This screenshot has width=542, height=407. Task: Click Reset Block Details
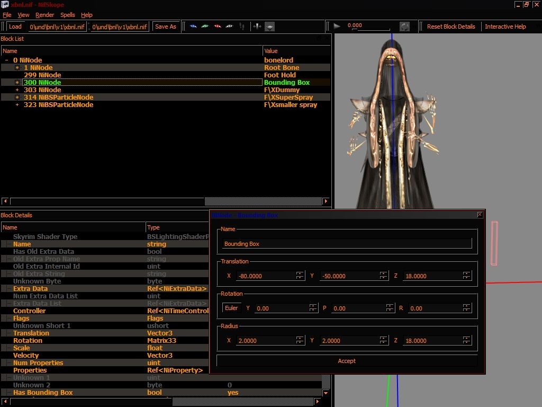click(x=451, y=26)
